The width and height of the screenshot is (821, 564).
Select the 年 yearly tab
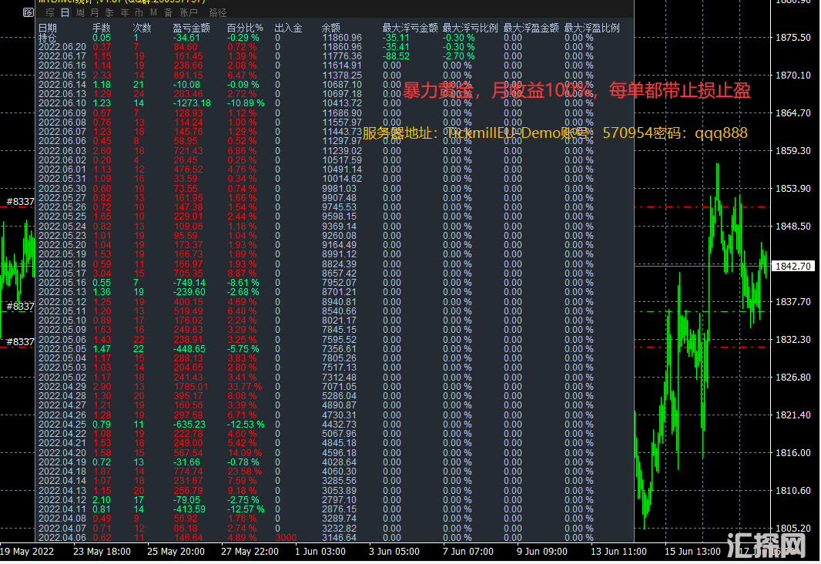coord(123,12)
